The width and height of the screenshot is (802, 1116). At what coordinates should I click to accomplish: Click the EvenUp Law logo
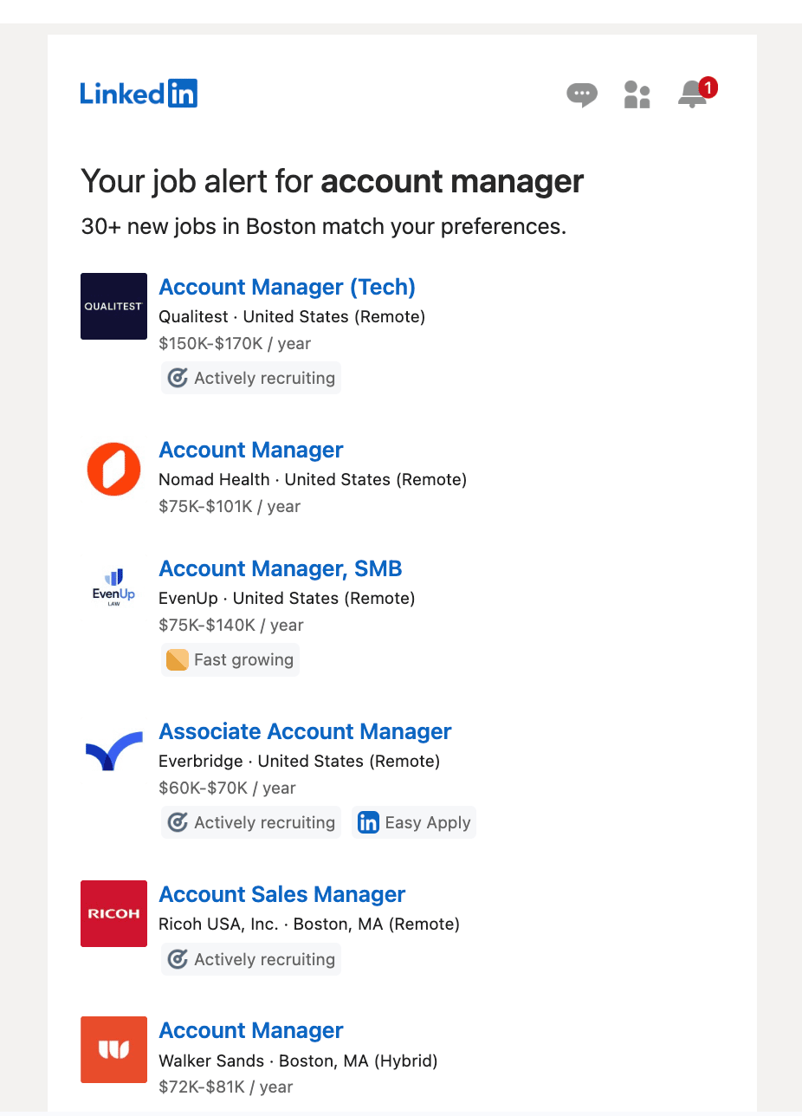point(113,587)
